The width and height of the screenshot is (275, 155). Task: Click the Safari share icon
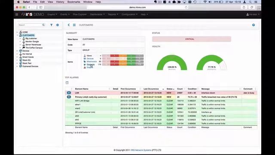click(244, 7)
